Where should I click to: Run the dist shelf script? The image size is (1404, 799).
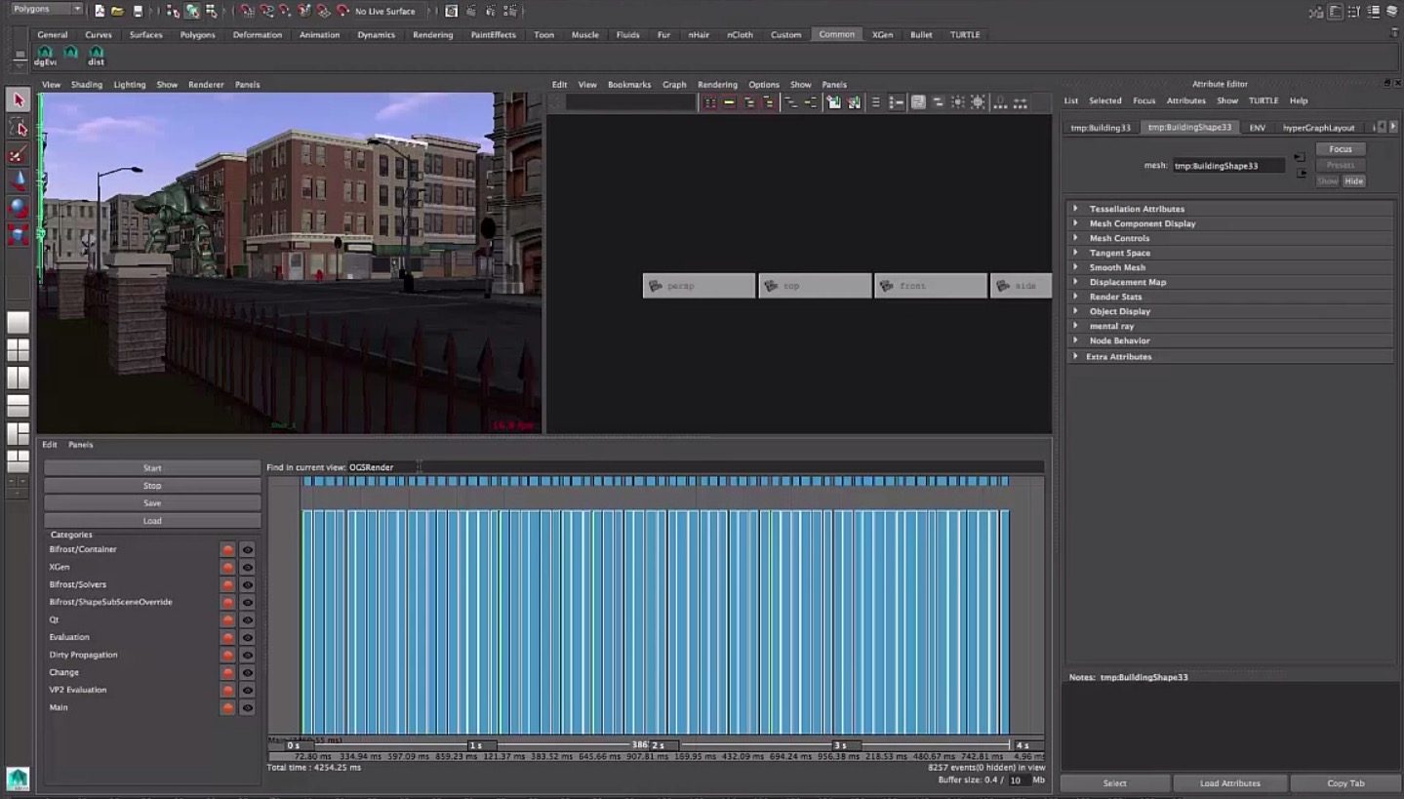pos(96,56)
